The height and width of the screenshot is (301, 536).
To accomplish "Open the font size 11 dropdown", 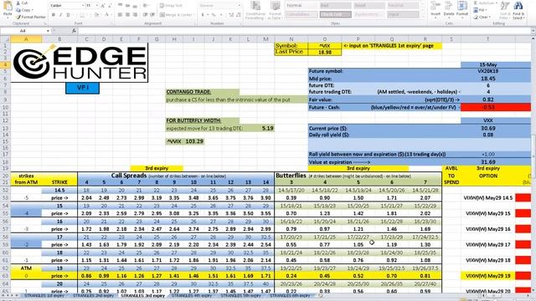I will pos(97,6).
